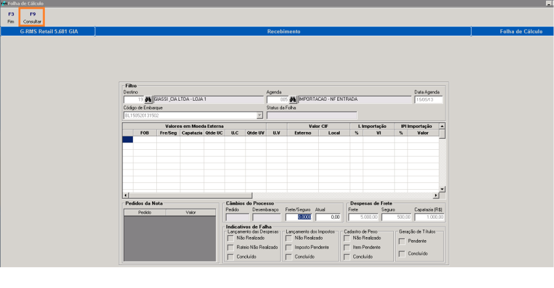Select the FOB column header
Image resolution: width=554 pixels, height=288 pixels.
tap(145, 132)
